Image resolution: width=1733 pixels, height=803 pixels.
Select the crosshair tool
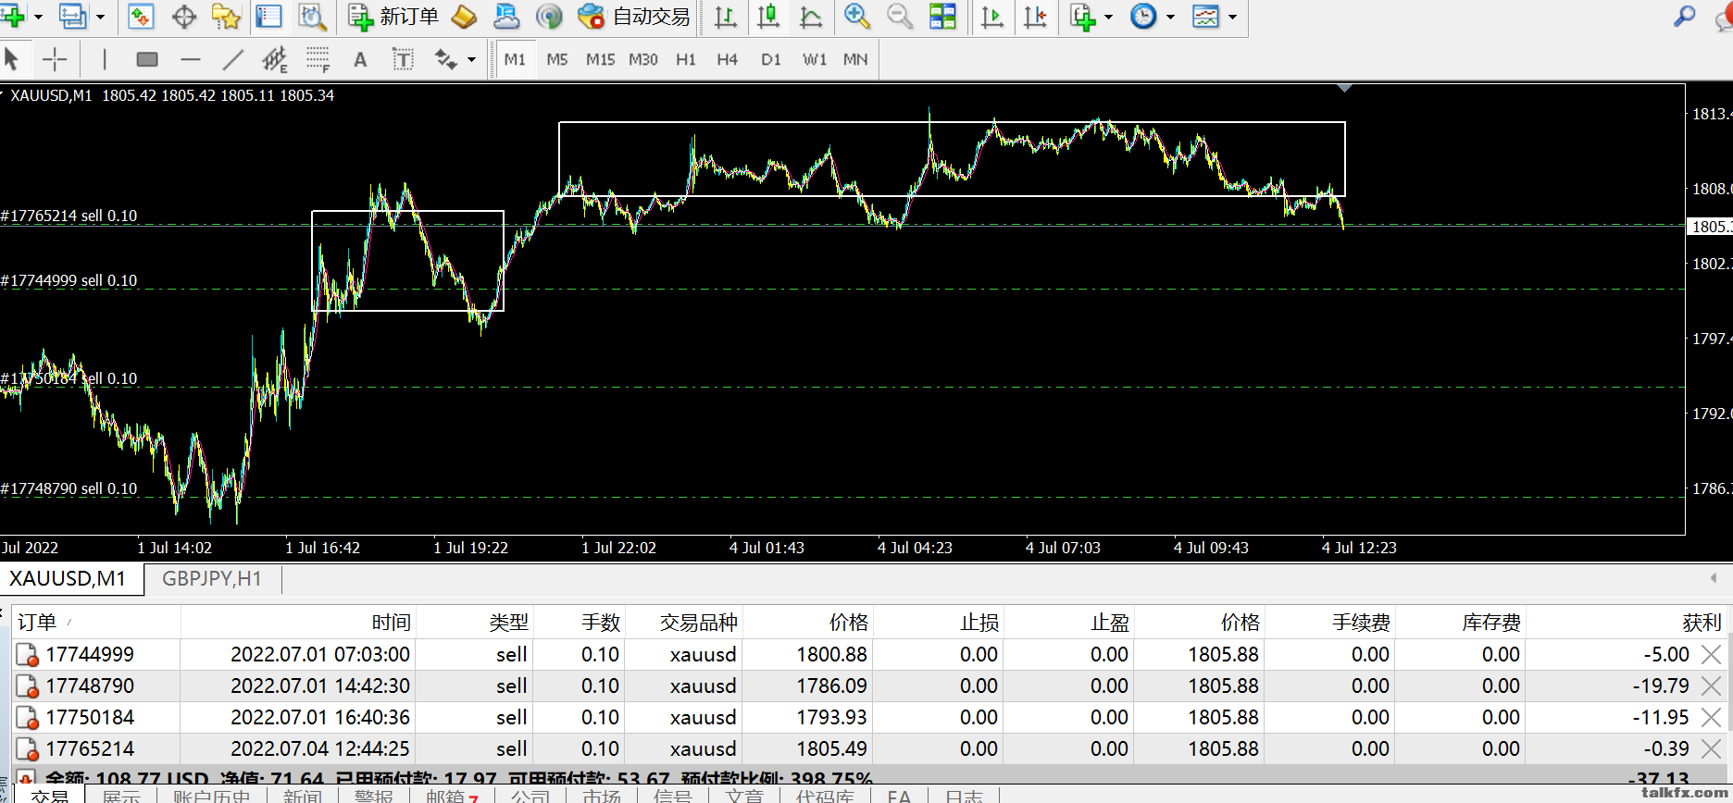55,59
